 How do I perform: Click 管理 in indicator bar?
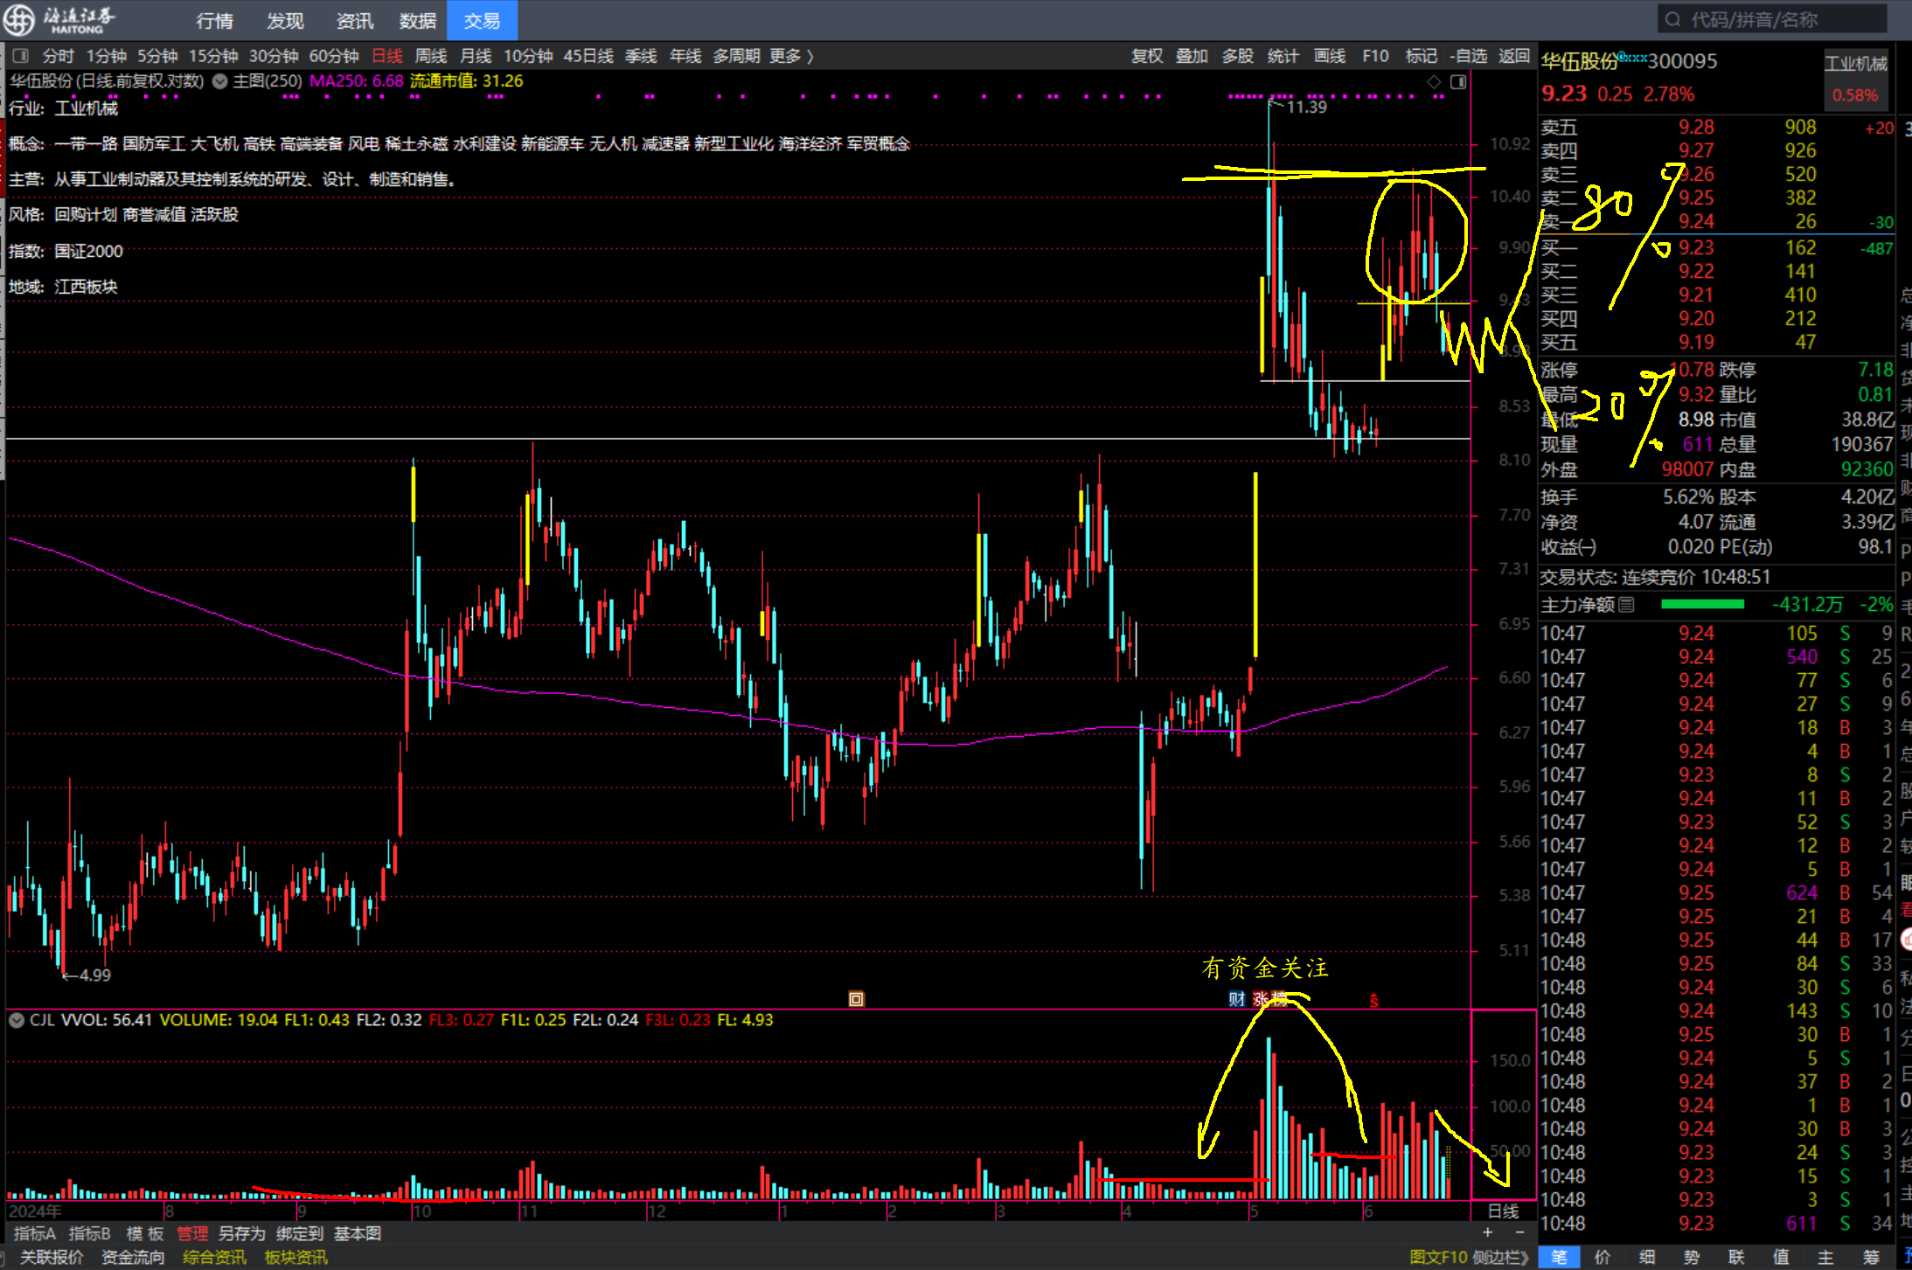coord(192,1233)
